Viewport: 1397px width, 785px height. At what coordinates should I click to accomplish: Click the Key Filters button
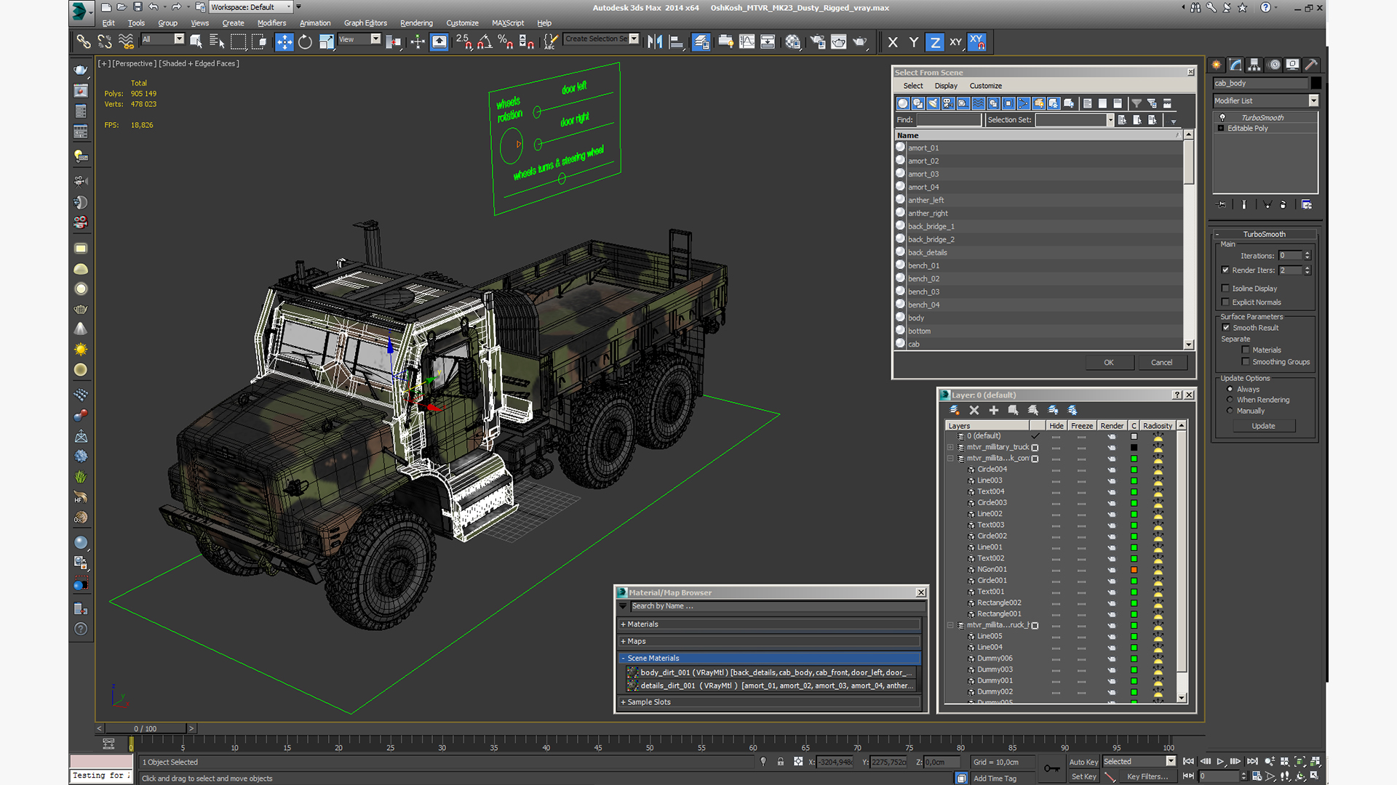click(x=1147, y=777)
